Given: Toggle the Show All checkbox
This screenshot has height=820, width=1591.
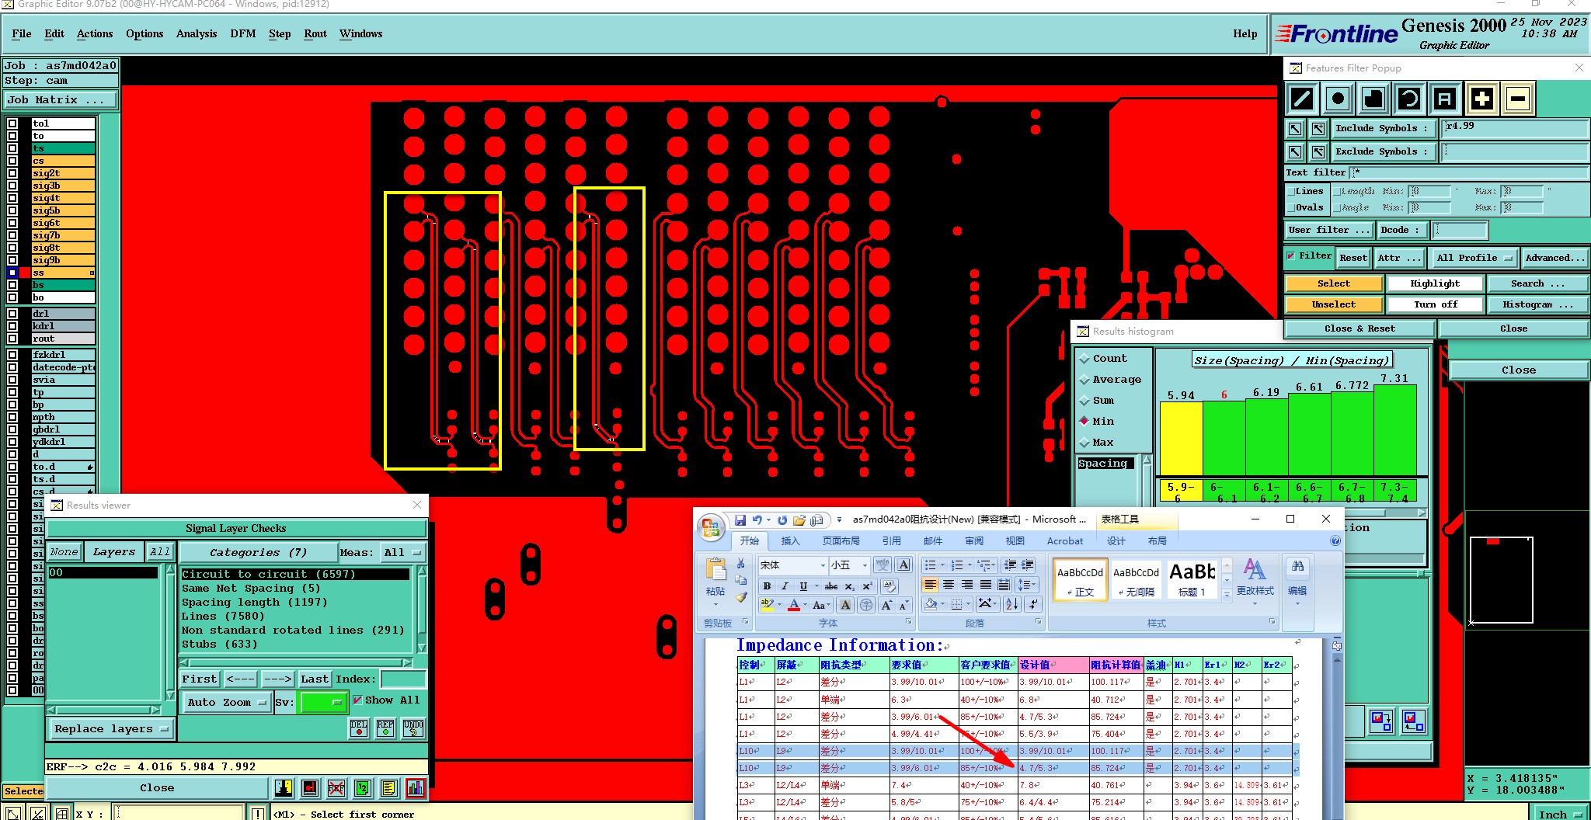Looking at the screenshot, I should [x=357, y=700].
